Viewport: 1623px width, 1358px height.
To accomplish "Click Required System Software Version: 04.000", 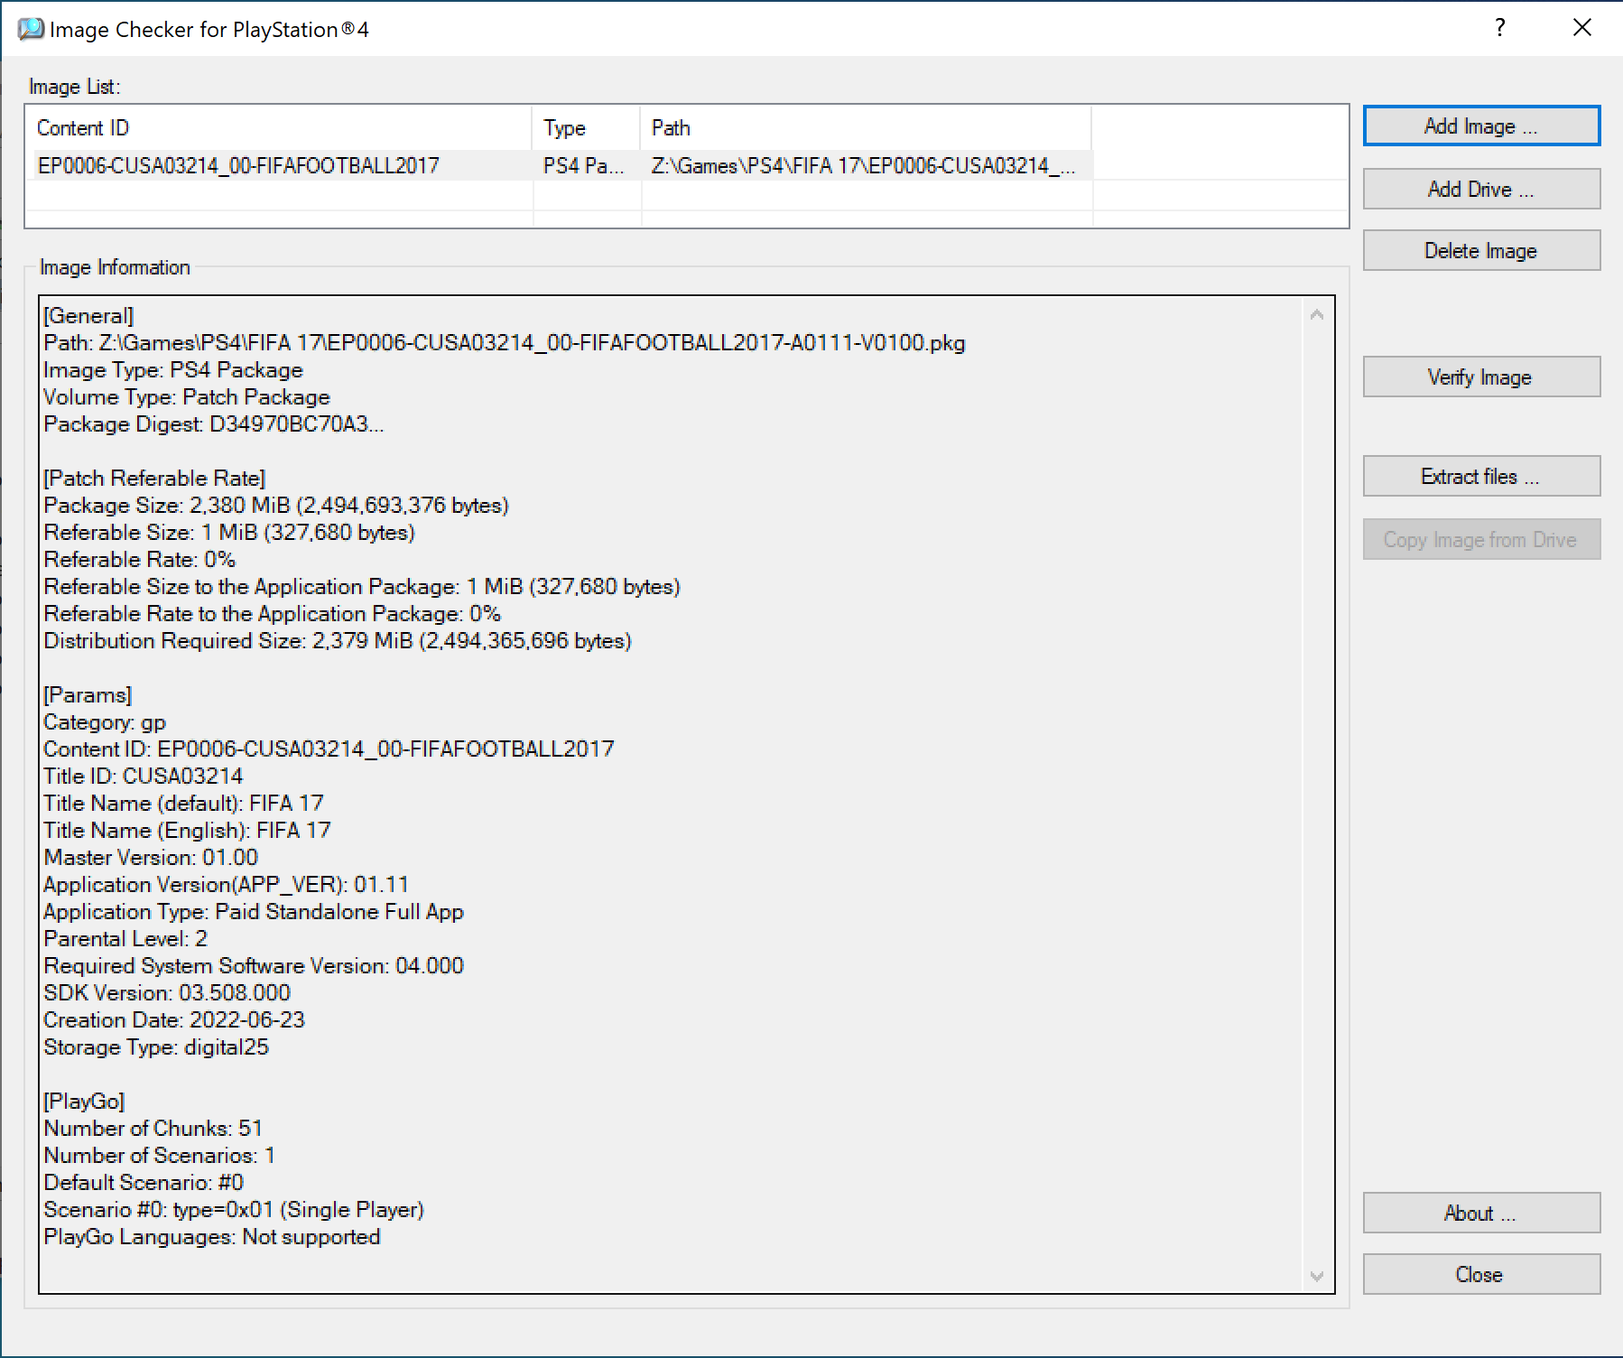I will [x=254, y=965].
